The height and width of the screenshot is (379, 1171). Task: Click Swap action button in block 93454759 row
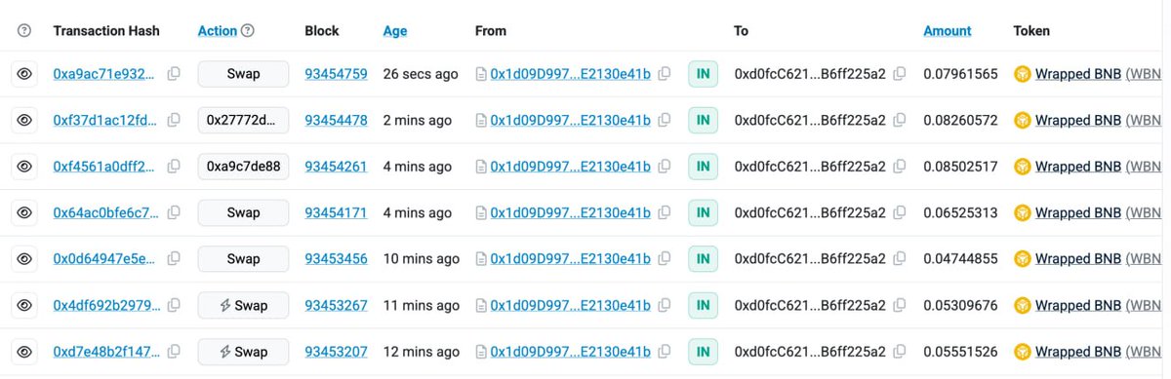pyautogui.click(x=244, y=74)
